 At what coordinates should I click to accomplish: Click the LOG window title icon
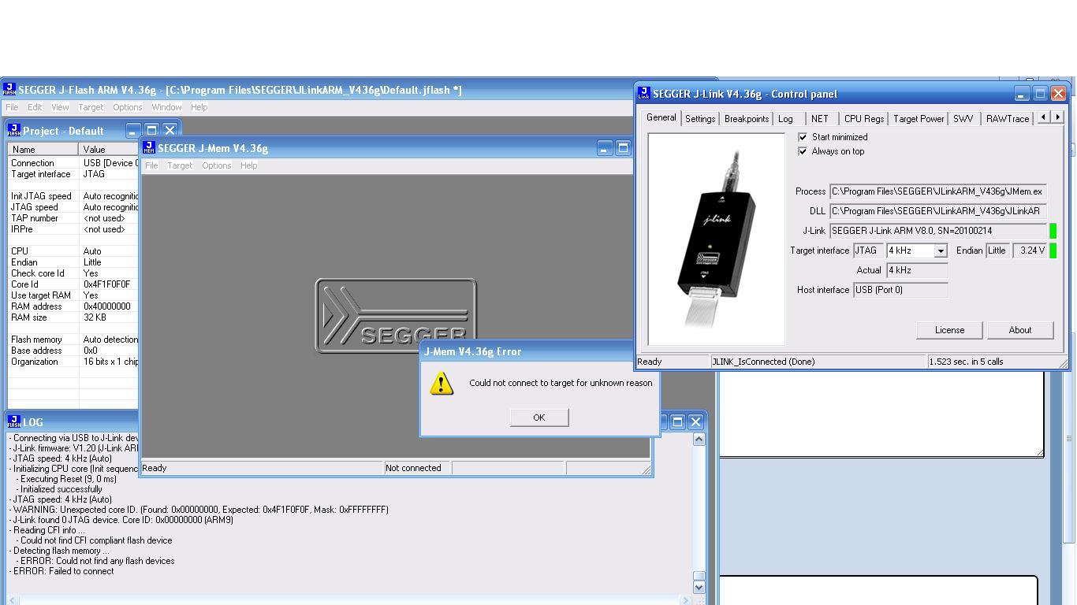click(14, 421)
